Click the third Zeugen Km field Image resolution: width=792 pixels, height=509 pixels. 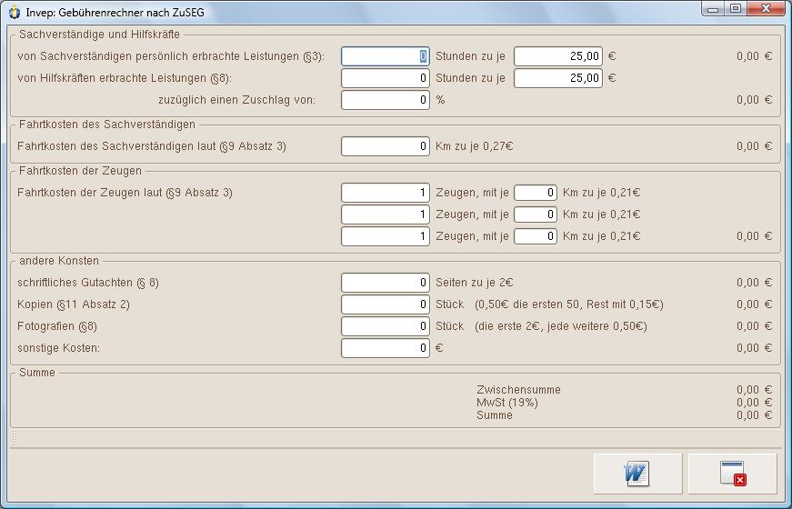click(536, 236)
